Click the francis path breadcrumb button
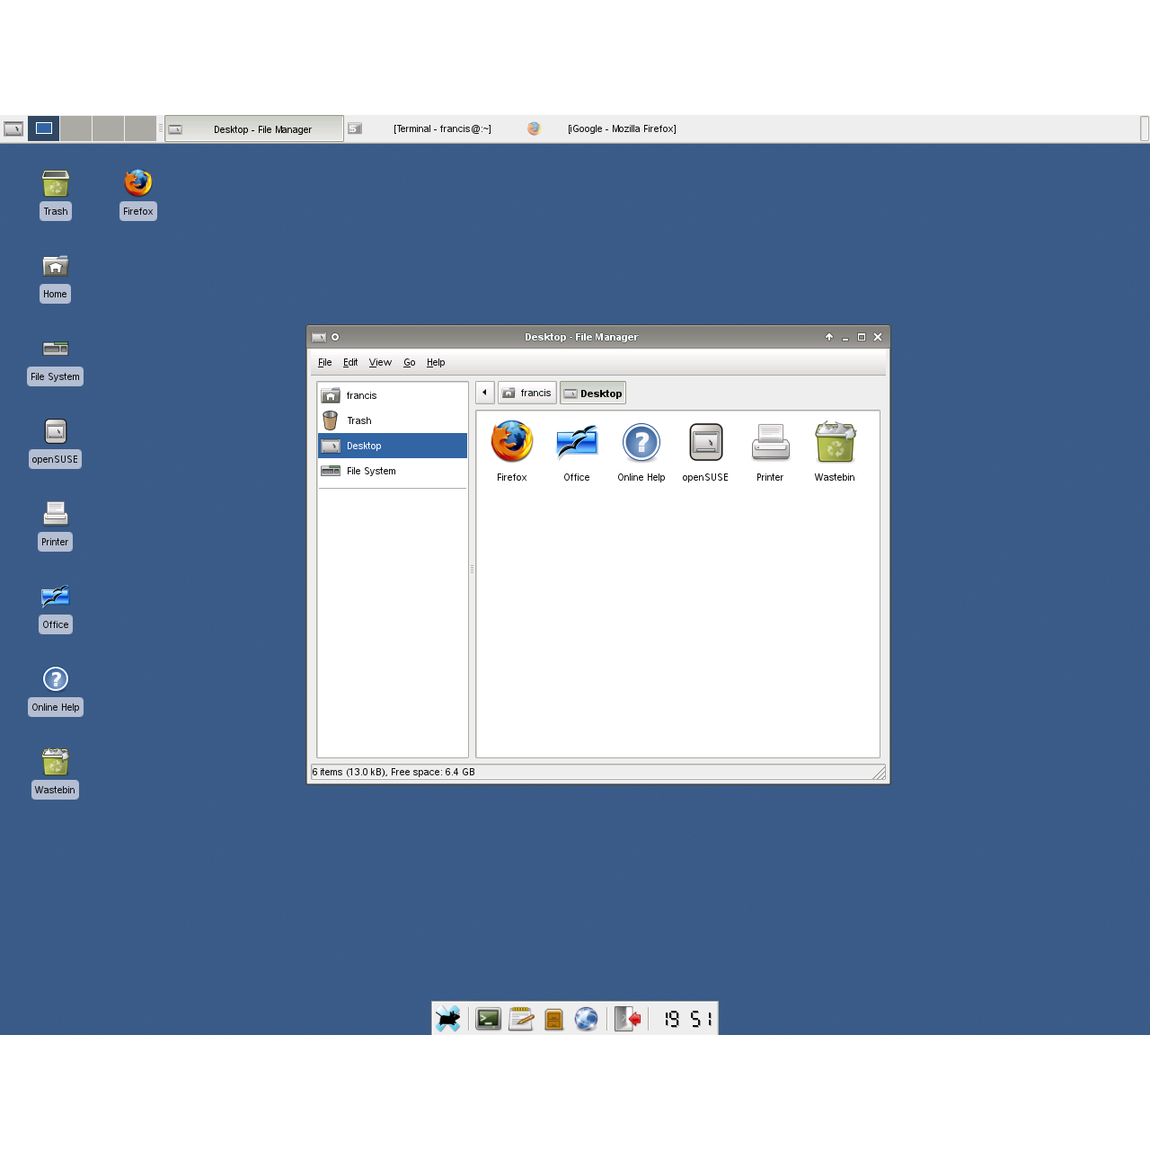 point(526,393)
